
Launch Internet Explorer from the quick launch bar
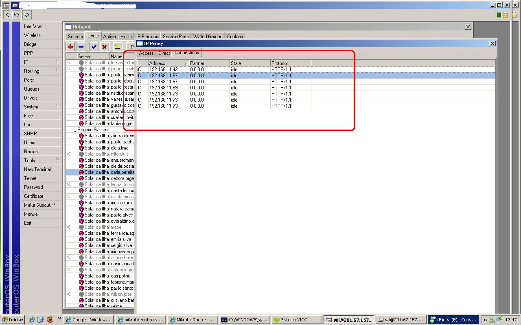point(32,320)
